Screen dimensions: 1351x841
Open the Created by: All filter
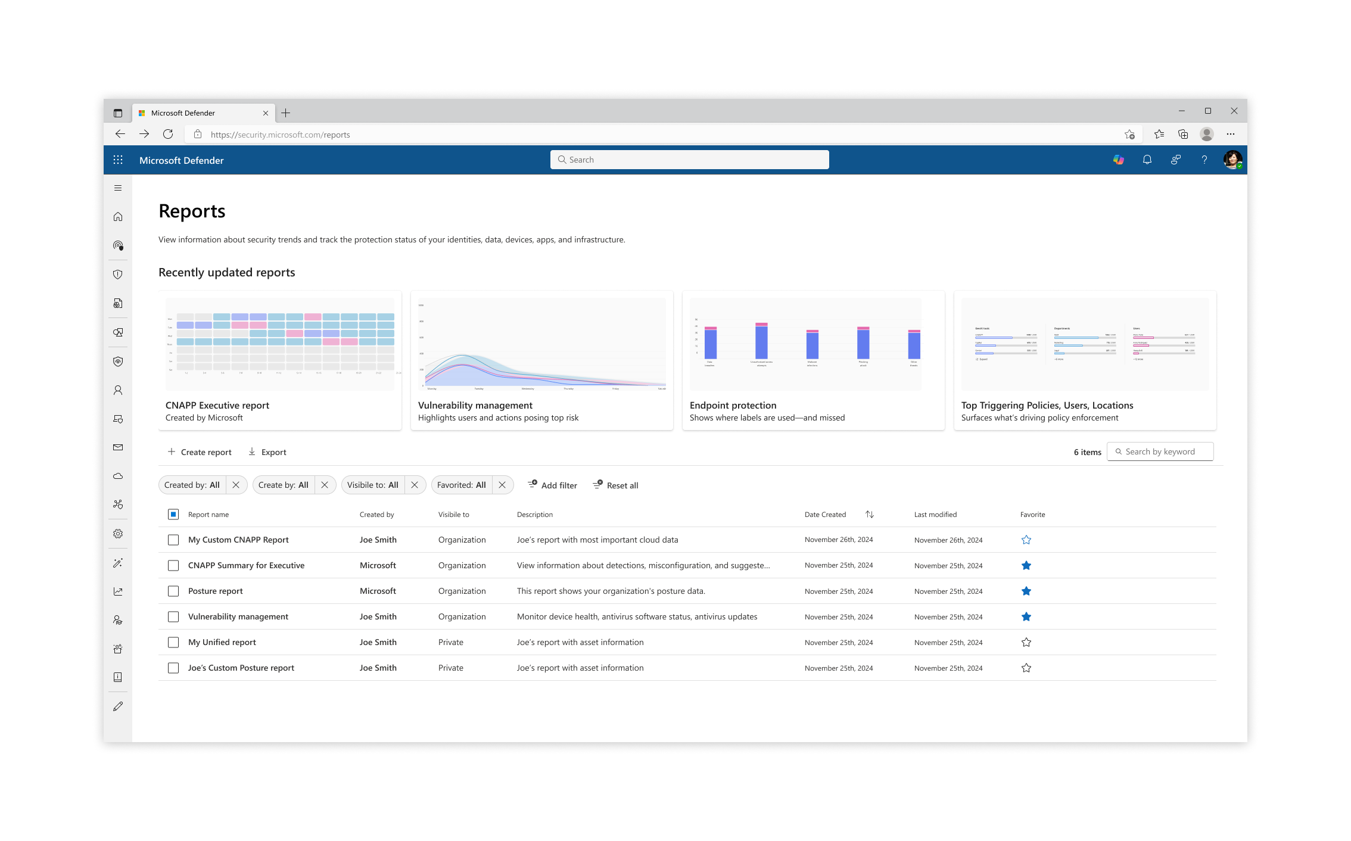[192, 485]
